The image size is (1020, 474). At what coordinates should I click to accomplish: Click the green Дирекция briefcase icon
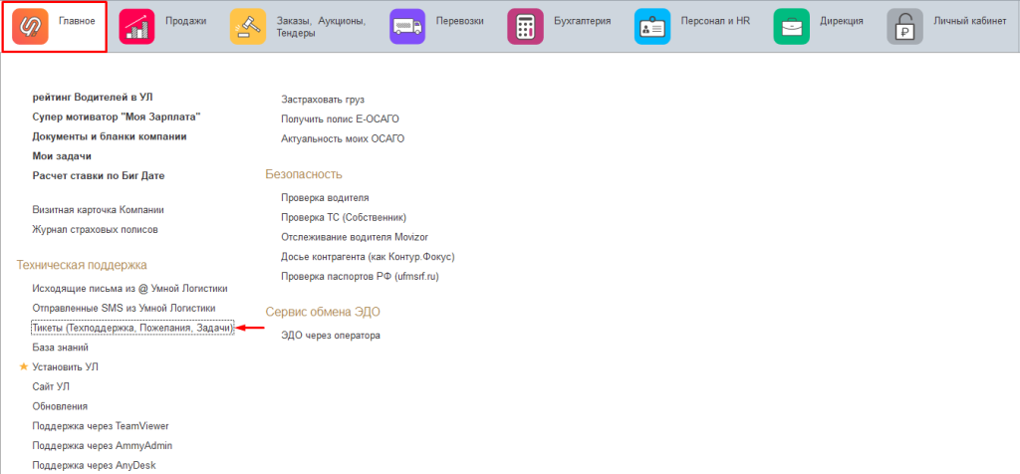coord(791,27)
